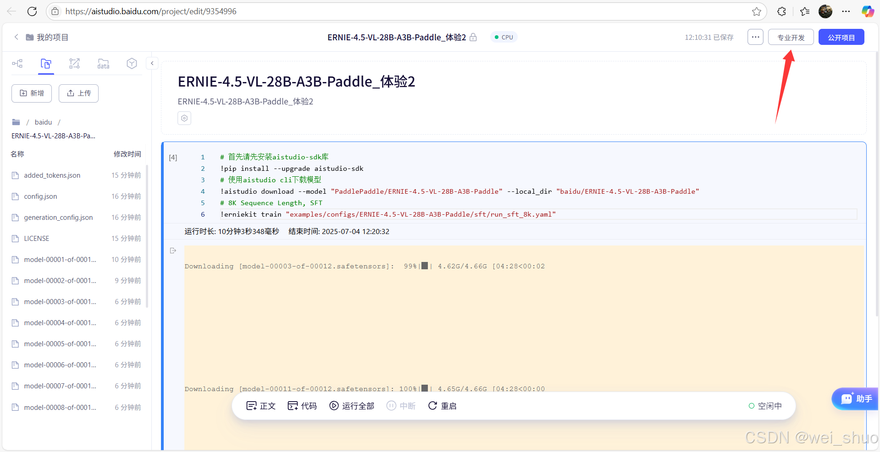Click the file list scrollbar

pyautogui.click(x=147, y=236)
